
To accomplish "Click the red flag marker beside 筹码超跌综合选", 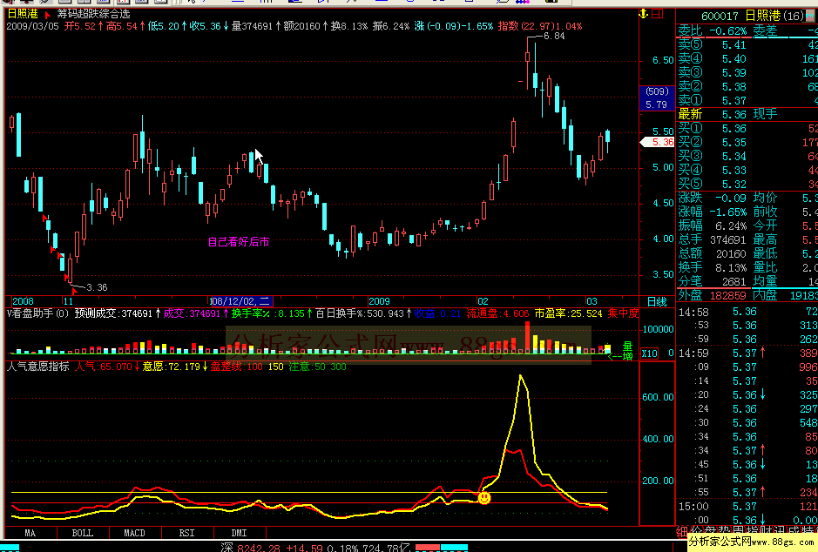I will (x=47, y=15).
